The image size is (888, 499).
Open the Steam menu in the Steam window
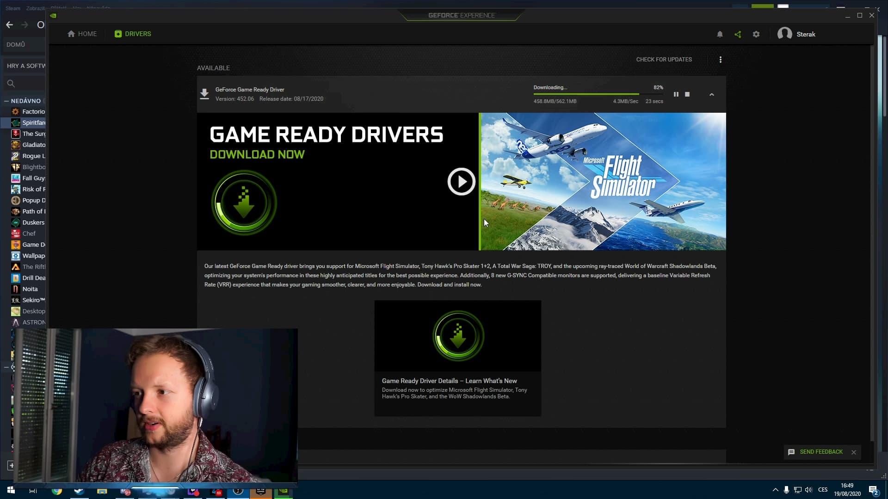13,8
